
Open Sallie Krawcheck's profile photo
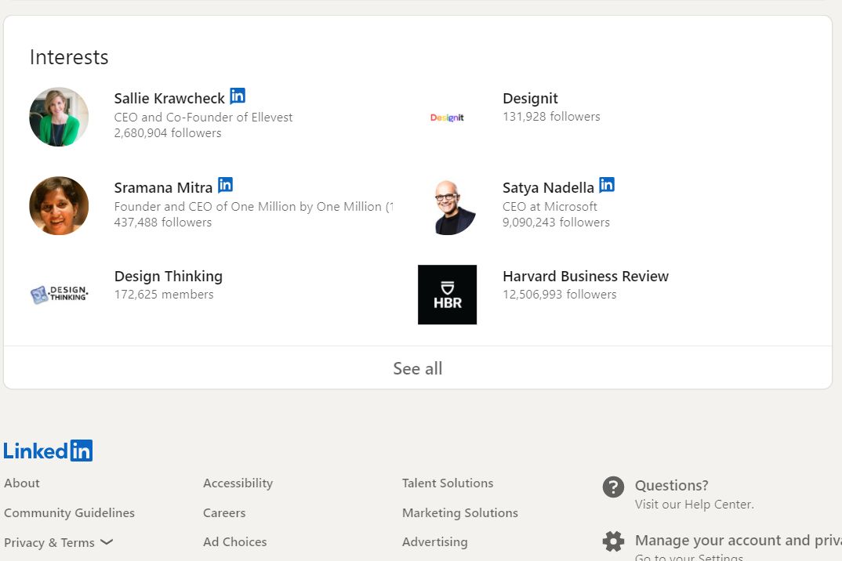[59, 117]
